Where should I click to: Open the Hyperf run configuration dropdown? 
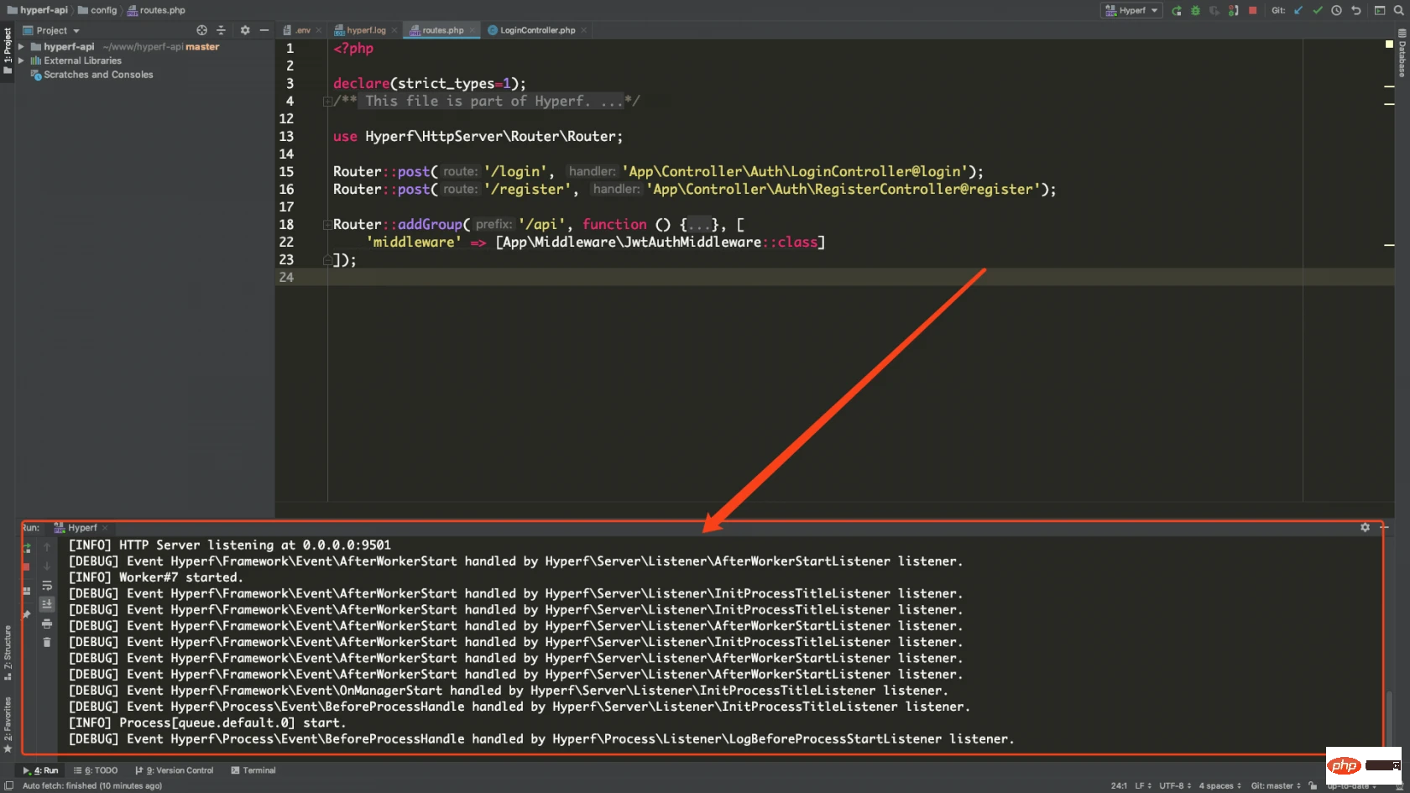coord(1131,10)
